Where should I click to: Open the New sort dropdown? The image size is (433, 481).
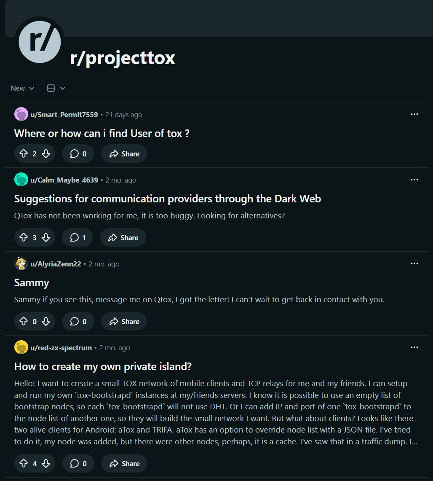pyautogui.click(x=22, y=88)
